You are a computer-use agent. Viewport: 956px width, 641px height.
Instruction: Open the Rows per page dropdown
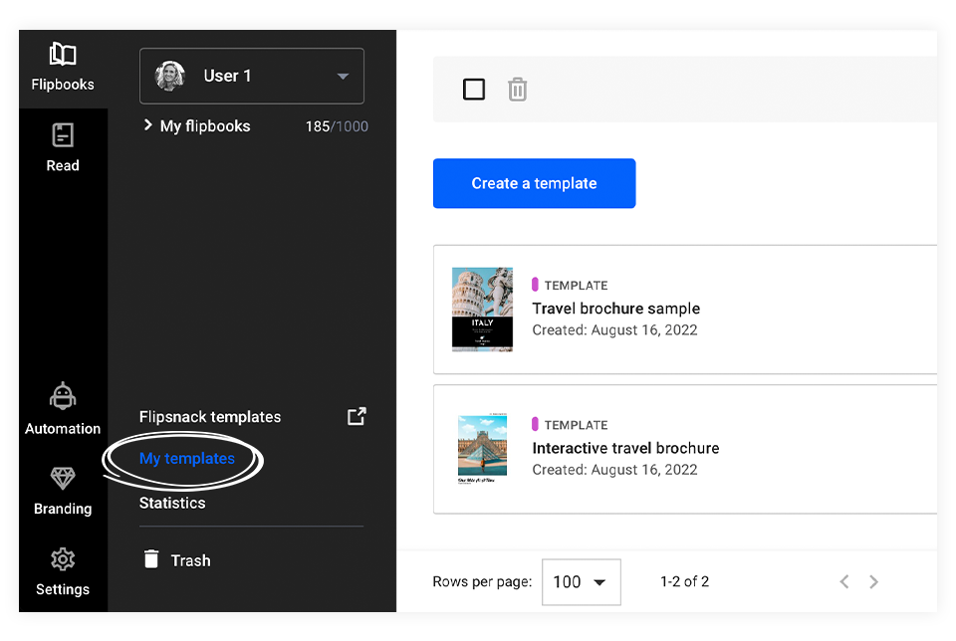point(581,582)
